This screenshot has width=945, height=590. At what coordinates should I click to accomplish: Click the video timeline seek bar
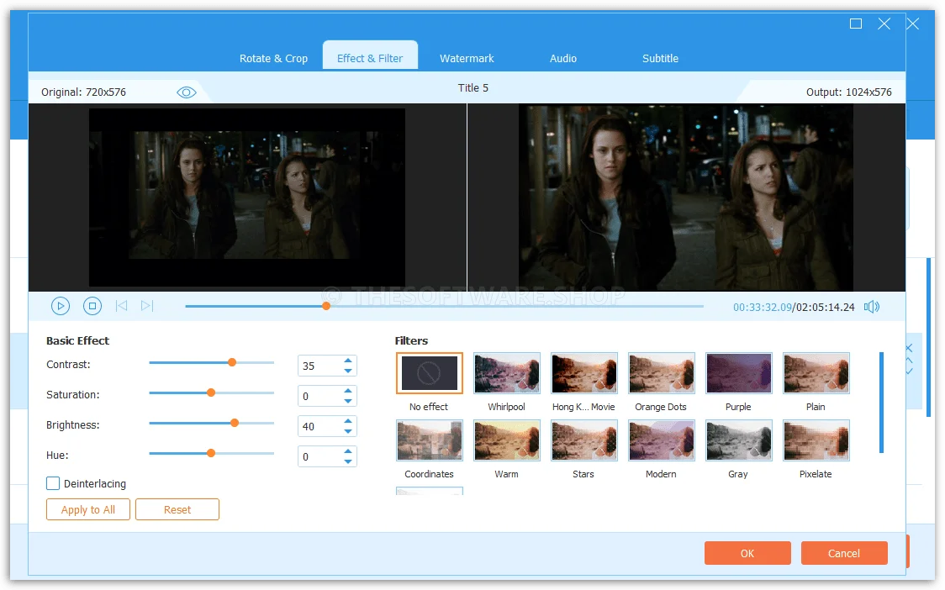pos(444,306)
